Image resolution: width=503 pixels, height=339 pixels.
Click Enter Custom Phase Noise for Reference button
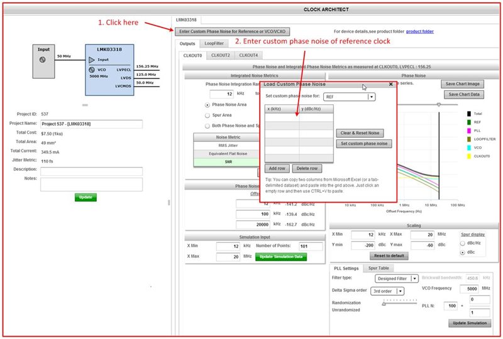pyautogui.click(x=232, y=31)
